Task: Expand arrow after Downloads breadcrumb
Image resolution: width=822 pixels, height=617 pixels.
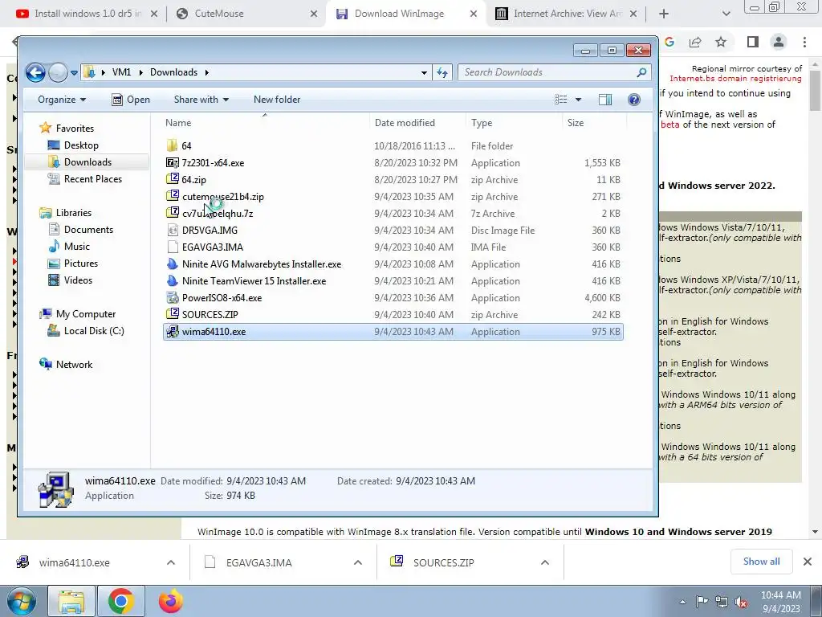Action: click(x=206, y=72)
